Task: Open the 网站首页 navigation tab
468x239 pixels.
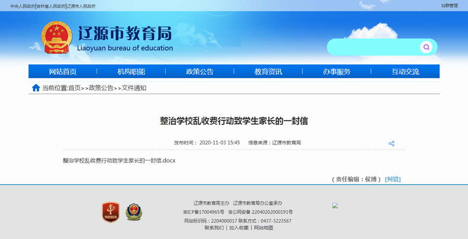Action: pos(63,72)
